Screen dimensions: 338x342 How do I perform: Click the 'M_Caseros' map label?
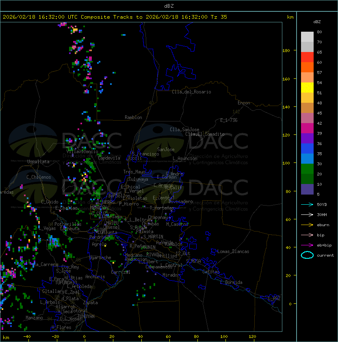click(x=177, y=224)
